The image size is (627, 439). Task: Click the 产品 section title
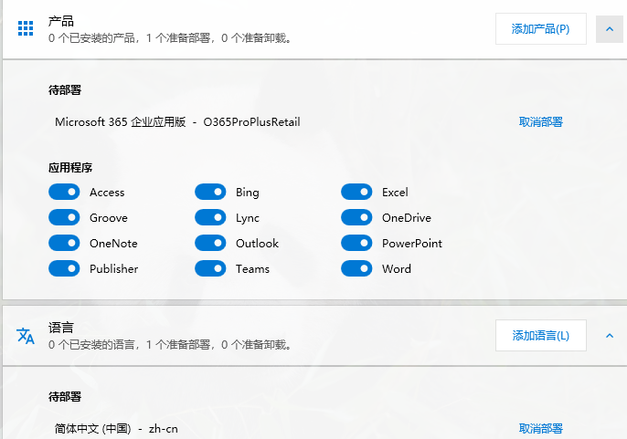(60, 21)
